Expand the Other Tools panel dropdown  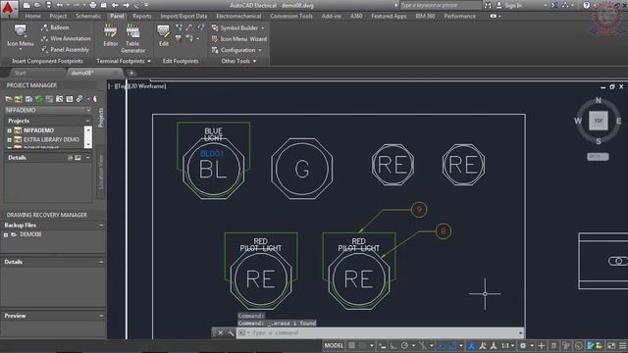(254, 61)
